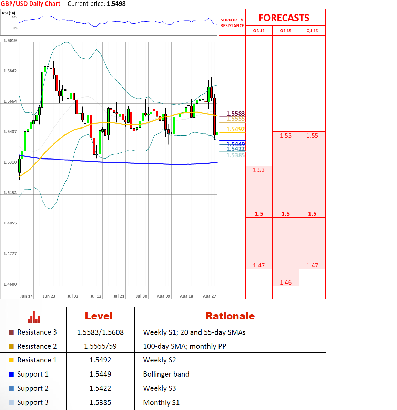
Task: Click the Q3 15 forecast high 1.53
Action: click(x=259, y=170)
